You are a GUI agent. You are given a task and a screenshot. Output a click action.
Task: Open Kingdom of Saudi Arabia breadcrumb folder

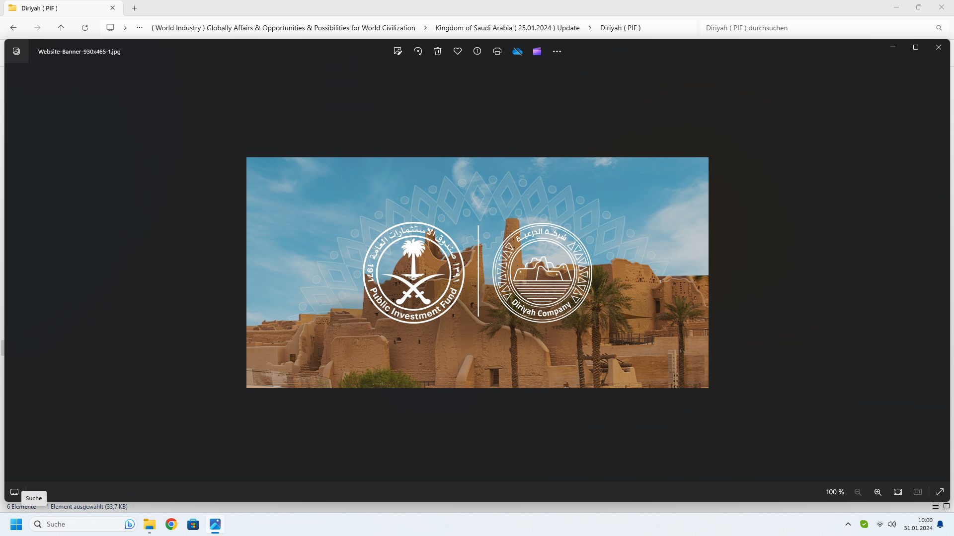point(508,28)
